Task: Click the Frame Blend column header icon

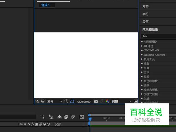Action: click(36, 124)
